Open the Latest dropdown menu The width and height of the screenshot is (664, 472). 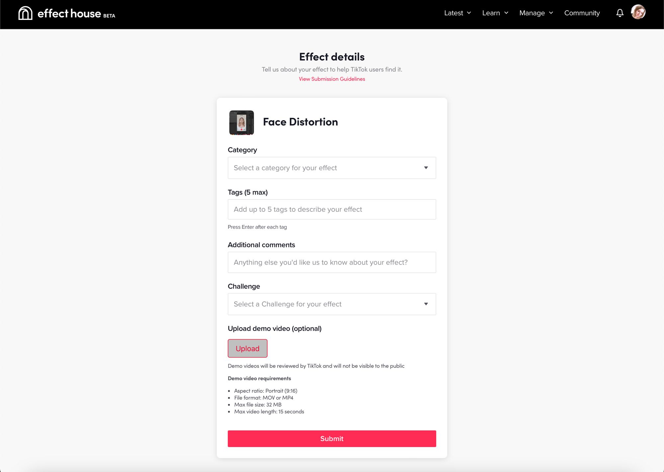pyautogui.click(x=457, y=13)
